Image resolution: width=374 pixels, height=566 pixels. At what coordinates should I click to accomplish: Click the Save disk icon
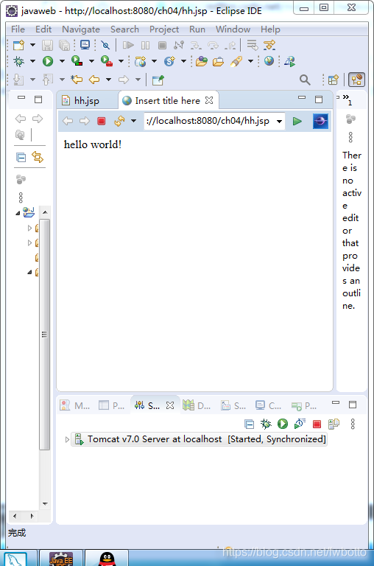(47, 45)
